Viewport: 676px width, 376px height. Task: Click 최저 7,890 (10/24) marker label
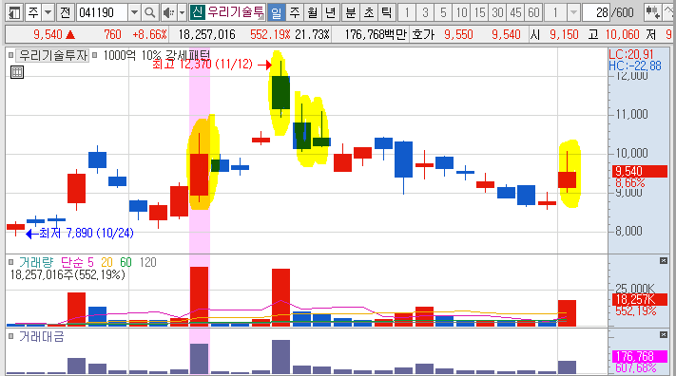tap(87, 233)
